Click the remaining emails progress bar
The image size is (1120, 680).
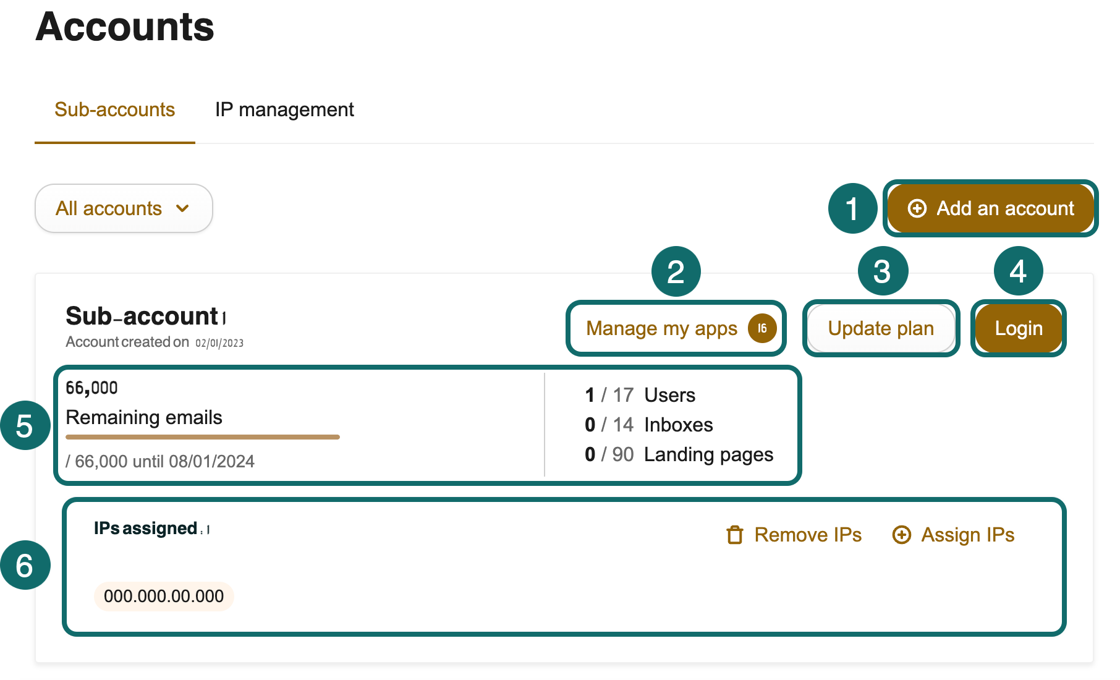tap(203, 437)
